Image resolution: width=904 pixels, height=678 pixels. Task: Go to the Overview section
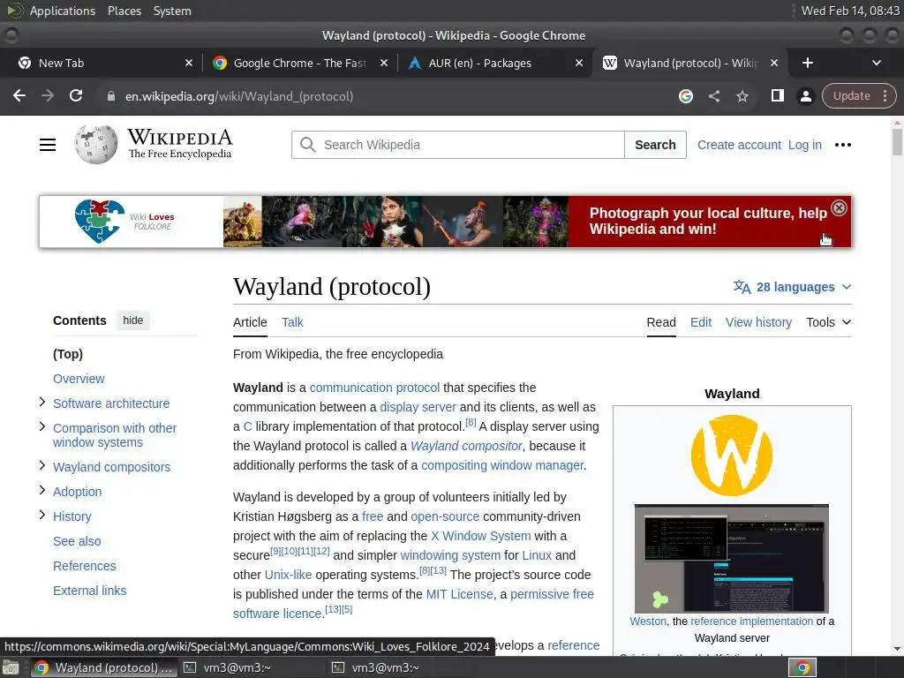point(79,379)
